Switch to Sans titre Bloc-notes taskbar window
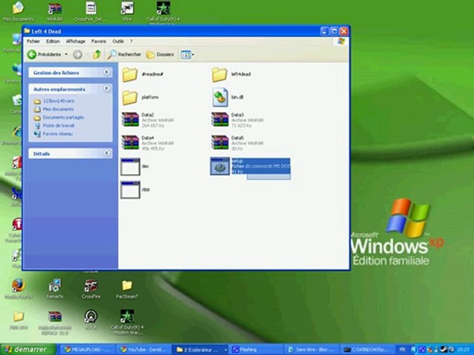474x355 pixels. click(x=312, y=350)
